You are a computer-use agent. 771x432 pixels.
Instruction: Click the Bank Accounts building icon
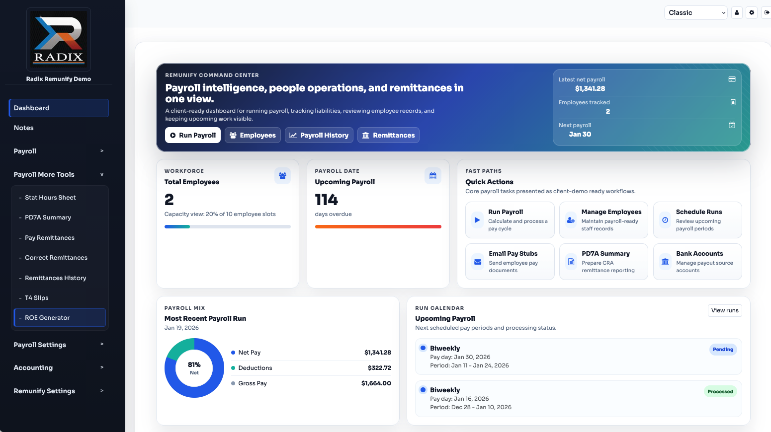pos(665,262)
